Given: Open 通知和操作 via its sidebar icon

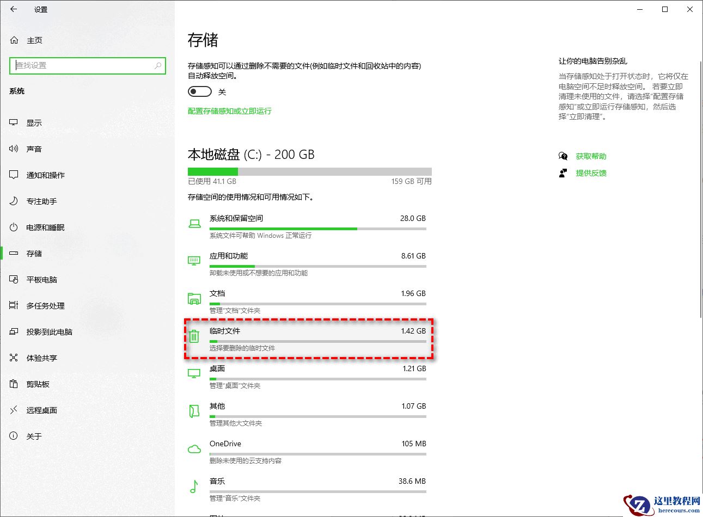Looking at the screenshot, I should pyautogui.click(x=13, y=175).
